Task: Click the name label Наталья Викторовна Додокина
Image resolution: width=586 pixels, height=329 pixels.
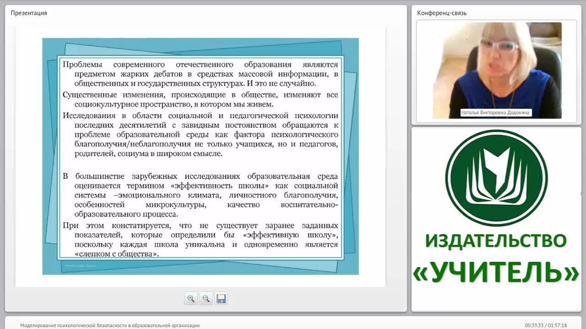Action: [496, 112]
